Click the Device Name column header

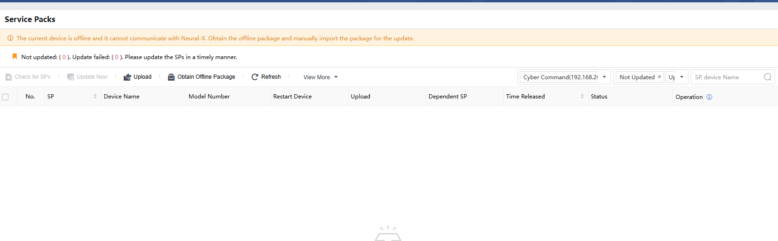122,97
